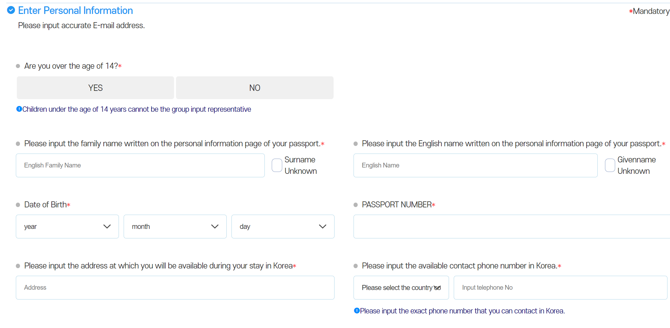
Task: Open the month dropdown for Date of Birth
Action: tap(175, 226)
